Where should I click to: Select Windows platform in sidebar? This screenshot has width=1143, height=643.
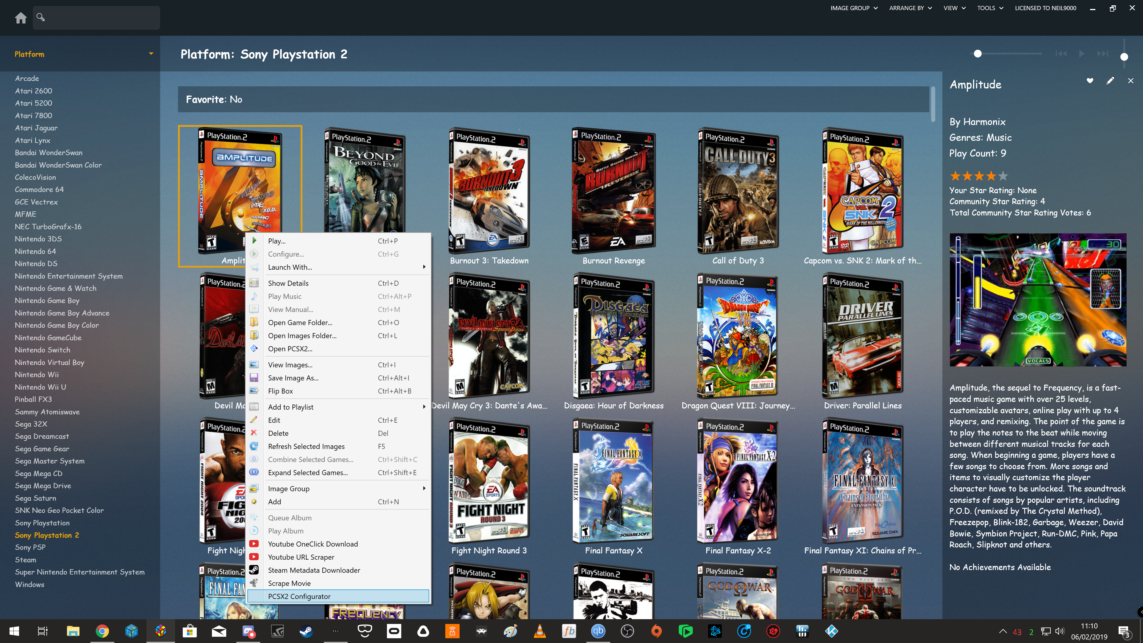30,584
